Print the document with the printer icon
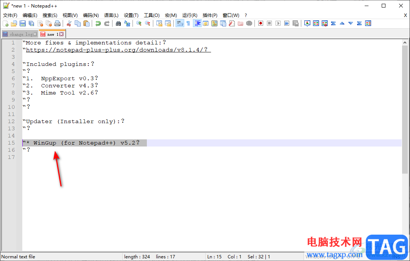410x261 pixels. point(57,23)
